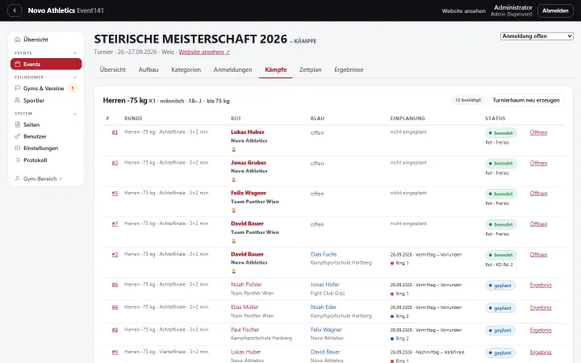Open fight #7 link
This screenshot has height=363, width=581.
[115, 223]
